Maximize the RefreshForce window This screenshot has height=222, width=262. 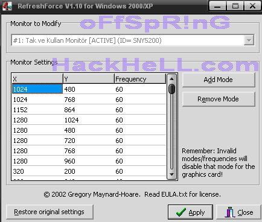235,6
